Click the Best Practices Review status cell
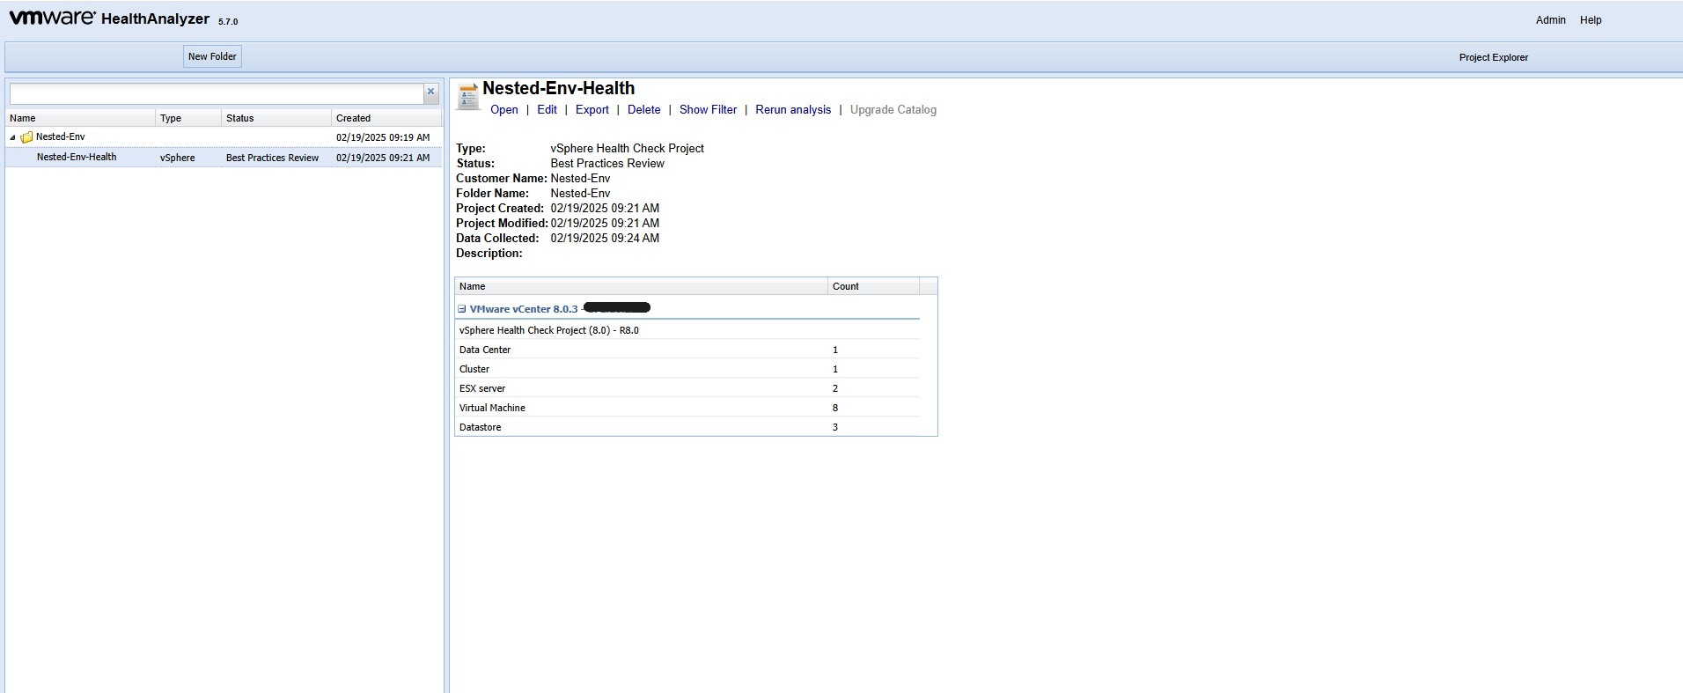The image size is (1683, 693). [x=272, y=159]
